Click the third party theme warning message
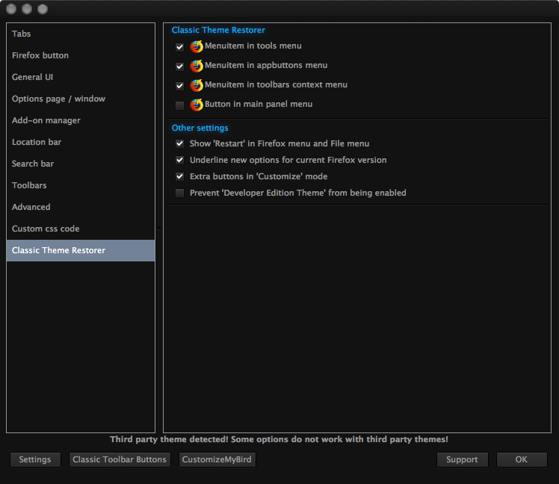The image size is (559, 484). click(x=279, y=439)
